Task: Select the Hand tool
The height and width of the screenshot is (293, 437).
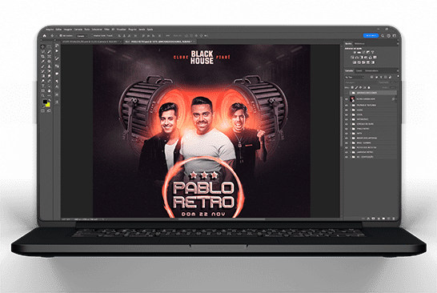Action: pos(49,91)
